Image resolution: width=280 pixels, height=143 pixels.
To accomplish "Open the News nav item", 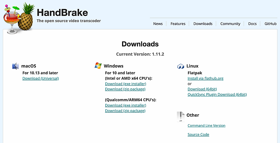I will coord(158,24).
